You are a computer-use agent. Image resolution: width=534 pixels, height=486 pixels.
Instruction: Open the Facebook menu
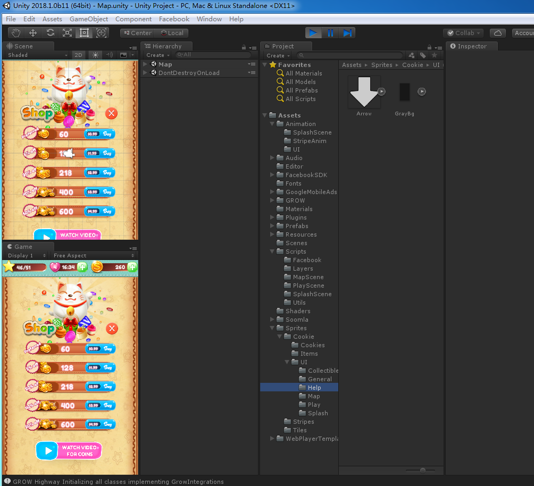[x=174, y=19]
